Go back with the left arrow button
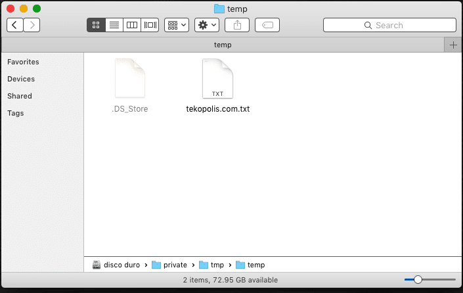Screen dimensions: 463x293 click(14, 25)
